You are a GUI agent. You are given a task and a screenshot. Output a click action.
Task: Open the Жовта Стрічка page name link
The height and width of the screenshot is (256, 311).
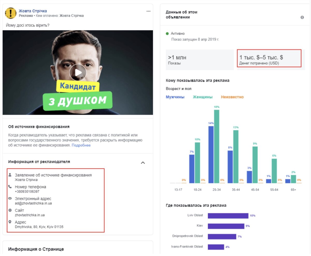[x=33, y=11]
